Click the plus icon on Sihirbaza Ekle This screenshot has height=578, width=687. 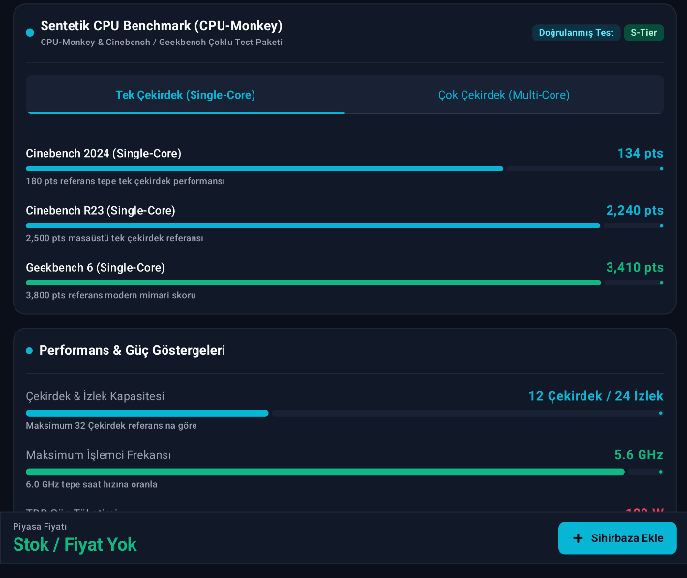[x=578, y=538]
